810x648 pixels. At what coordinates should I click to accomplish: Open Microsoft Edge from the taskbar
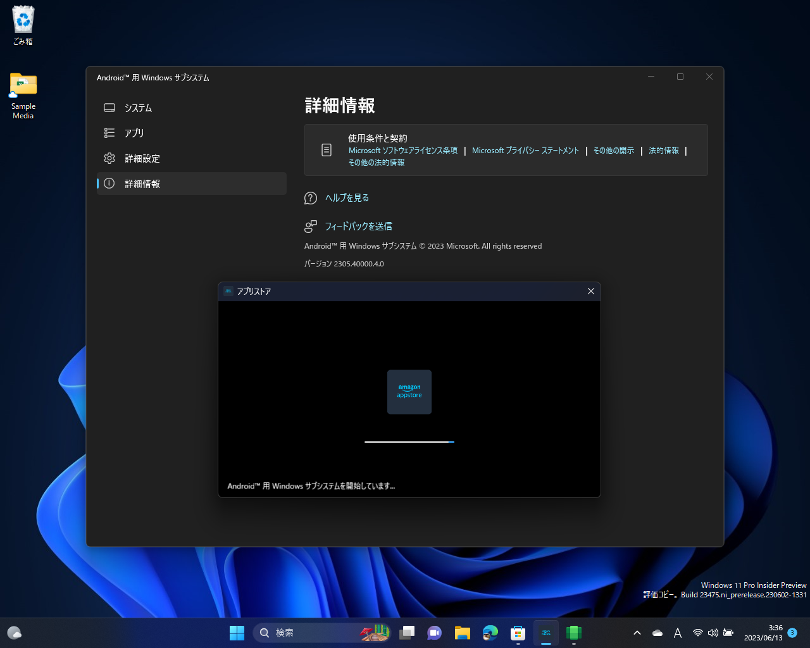[x=490, y=632]
